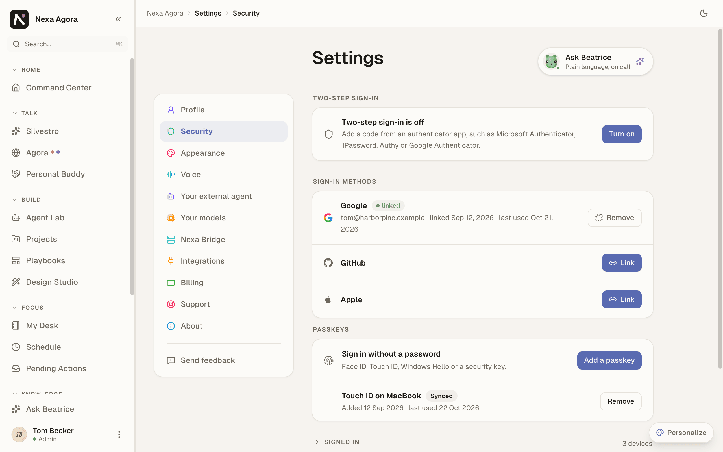Open Agent Lab robot icon
The image size is (723, 452).
(16, 218)
